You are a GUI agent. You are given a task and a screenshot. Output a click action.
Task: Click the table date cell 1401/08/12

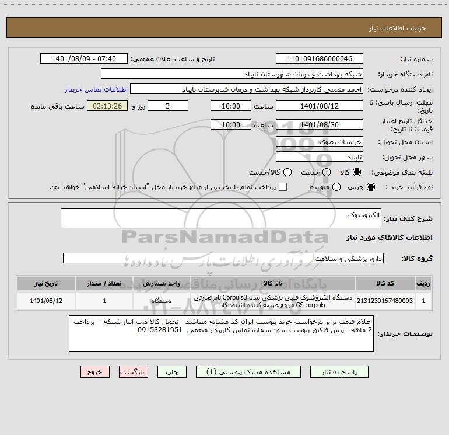[46, 301]
